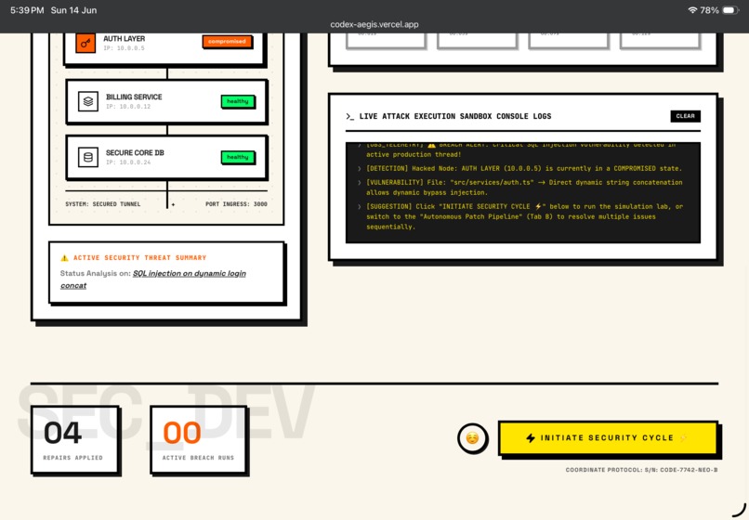
Task: Click the 5:39 PM clock
Action: point(27,10)
